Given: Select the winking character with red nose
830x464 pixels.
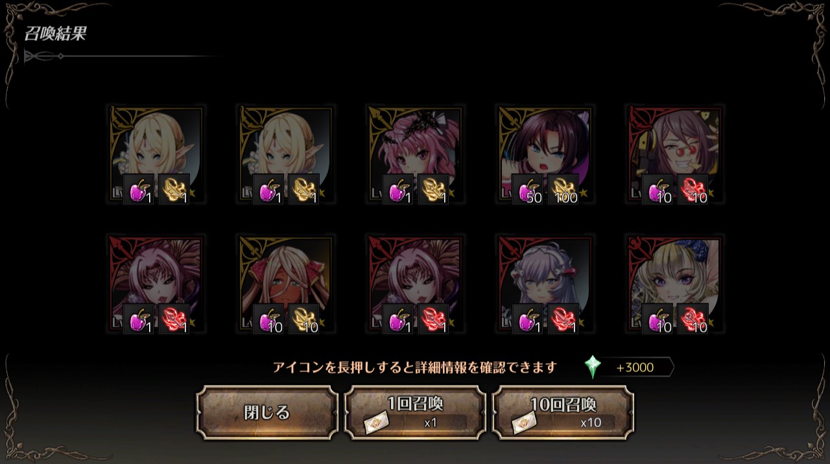Looking at the screenshot, I should click(x=675, y=155).
